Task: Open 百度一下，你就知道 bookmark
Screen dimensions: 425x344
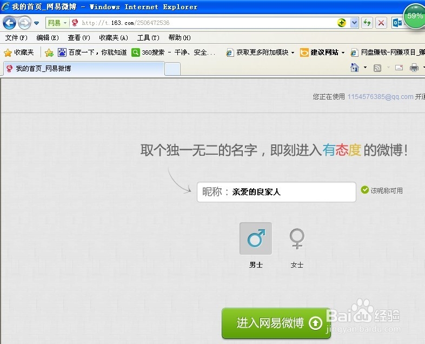Action: (x=92, y=52)
